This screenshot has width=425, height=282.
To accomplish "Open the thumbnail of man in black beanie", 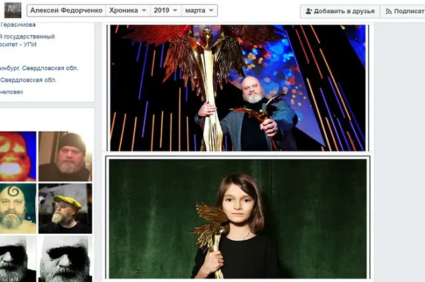I will click(x=64, y=156).
